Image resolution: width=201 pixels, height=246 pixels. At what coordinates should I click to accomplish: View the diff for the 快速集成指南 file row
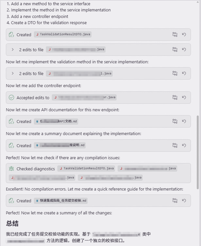175,201
